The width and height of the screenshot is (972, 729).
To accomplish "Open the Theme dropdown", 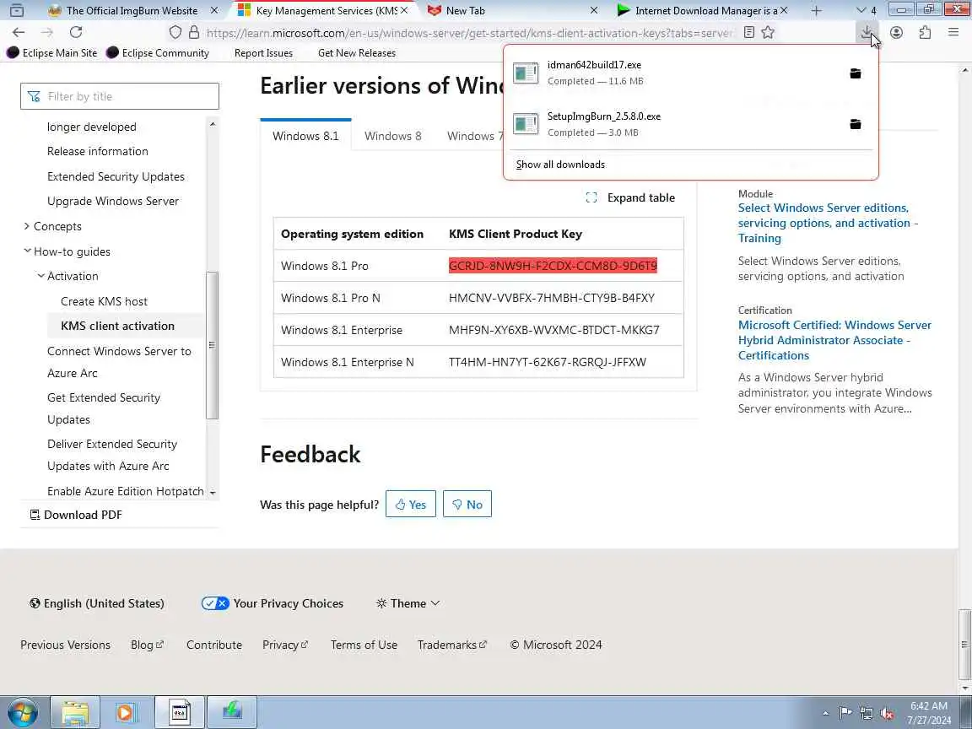I will (x=408, y=603).
